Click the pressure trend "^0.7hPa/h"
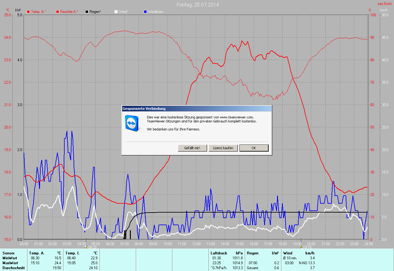 tap(219, 268)
